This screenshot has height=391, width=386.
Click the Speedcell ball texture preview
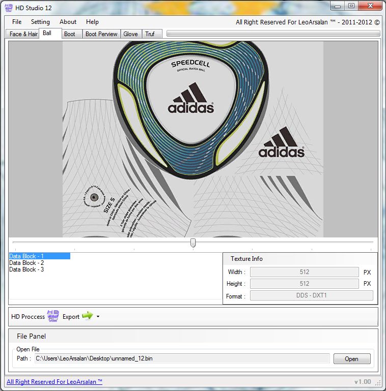[x=193, y=139]
